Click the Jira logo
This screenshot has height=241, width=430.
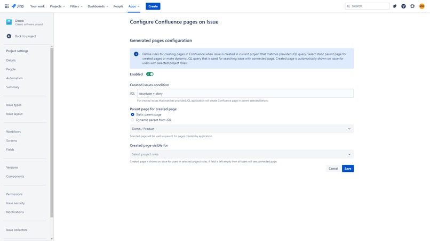click(x=18, y=6)
